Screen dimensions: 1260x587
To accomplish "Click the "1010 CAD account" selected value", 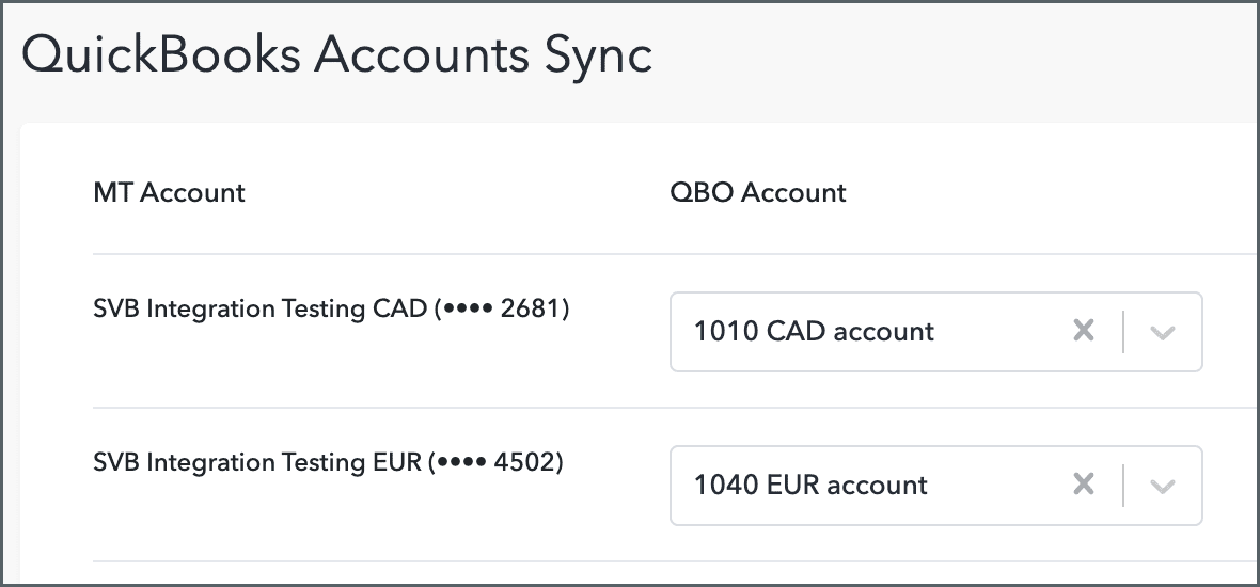I will point(814,331).
